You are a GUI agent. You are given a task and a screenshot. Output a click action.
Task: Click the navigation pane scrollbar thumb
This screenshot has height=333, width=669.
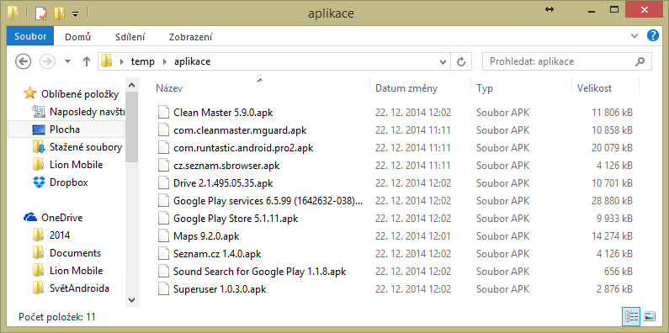[x=131, y=128]
